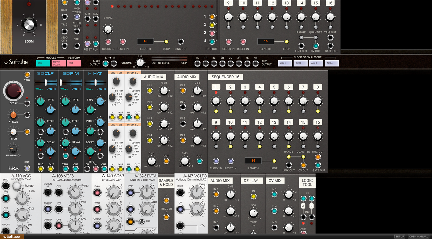This screenshot has height=239, width=432.
Task: Click Logic Tool B button
Action: click(312, 206)
